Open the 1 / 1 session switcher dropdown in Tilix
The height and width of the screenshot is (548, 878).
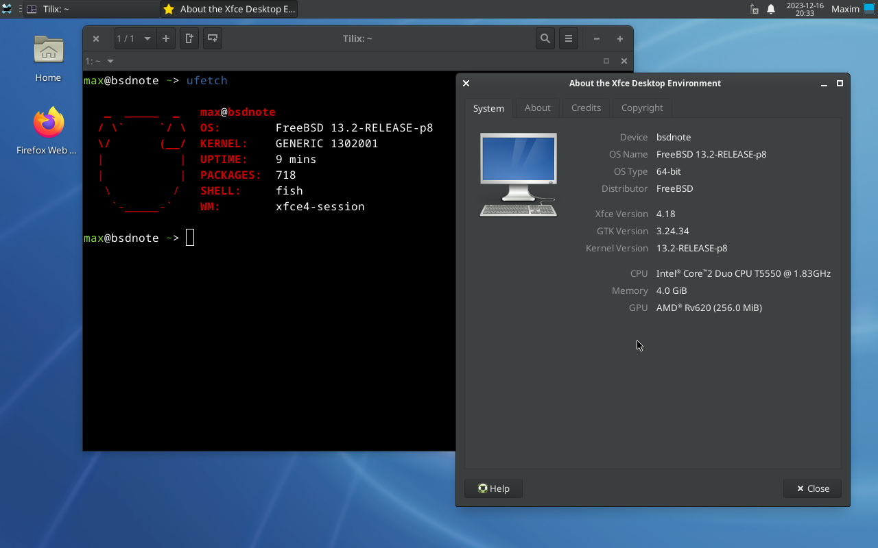(x=134, y=38)
